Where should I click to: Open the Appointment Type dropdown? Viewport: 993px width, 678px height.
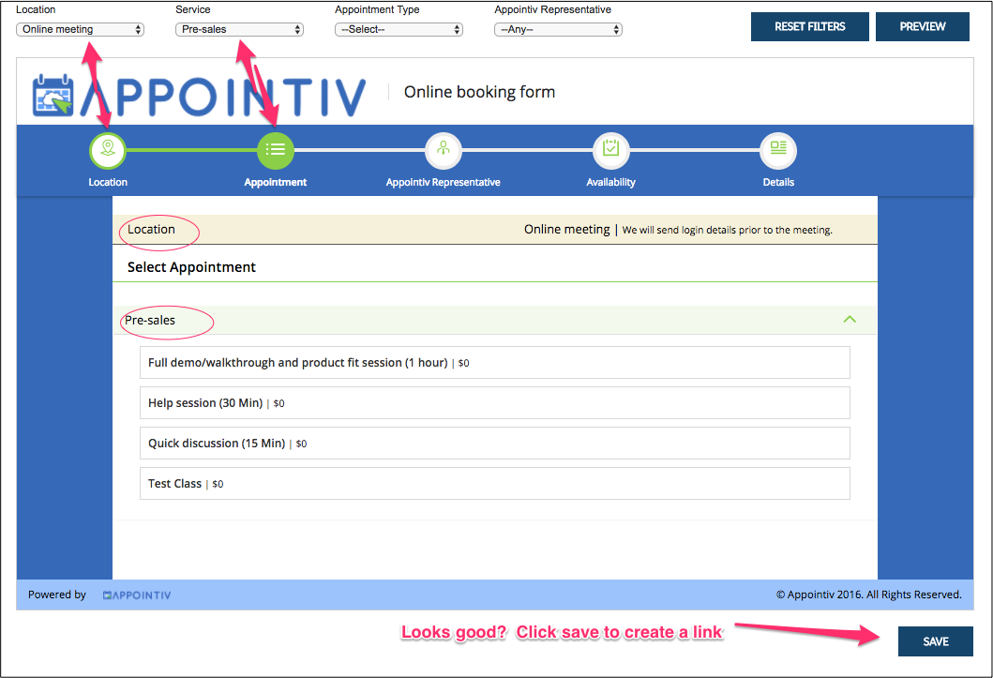[399, 29]
